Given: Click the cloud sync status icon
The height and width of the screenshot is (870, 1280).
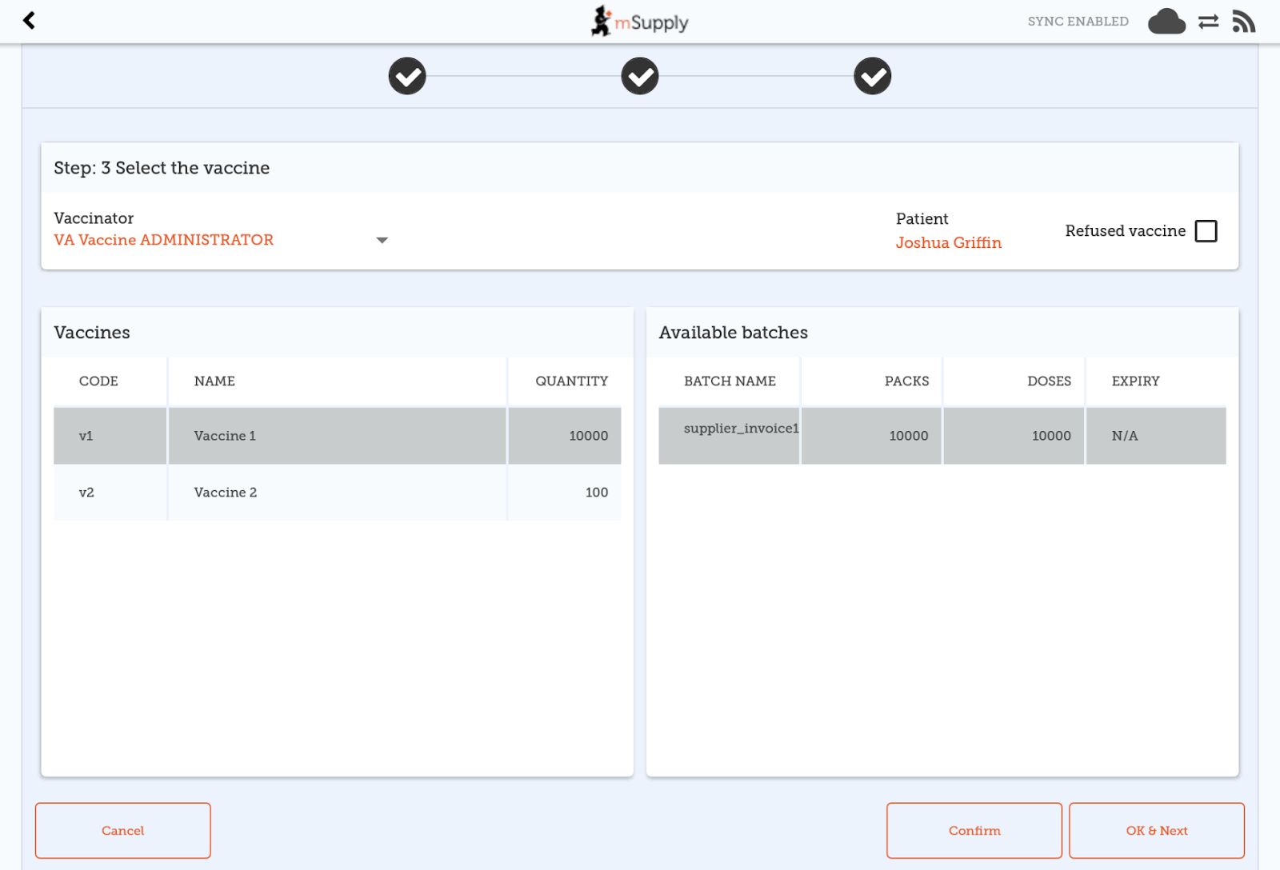Looking at the screenshot, I should click(x=1166, y=22).
